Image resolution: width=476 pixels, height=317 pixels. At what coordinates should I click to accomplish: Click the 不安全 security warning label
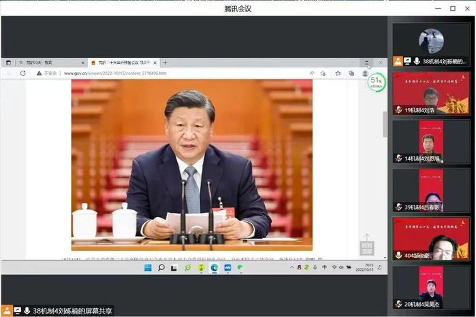pos(46,73)
